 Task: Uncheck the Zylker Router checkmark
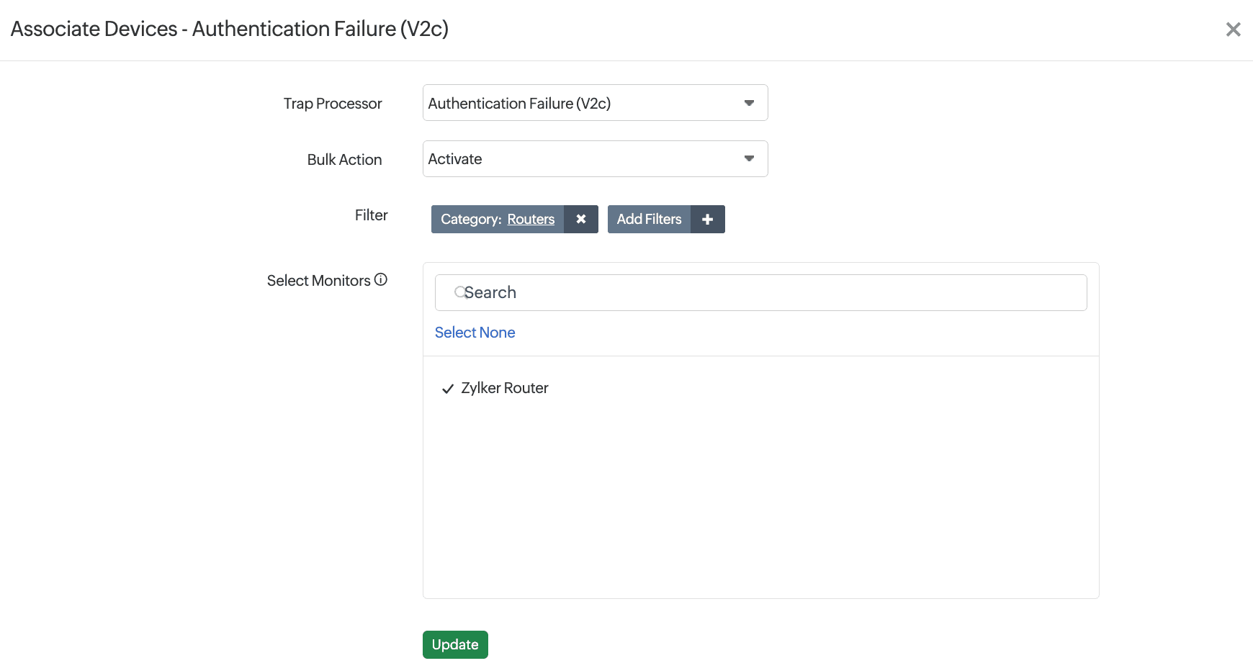coord(448,389)
